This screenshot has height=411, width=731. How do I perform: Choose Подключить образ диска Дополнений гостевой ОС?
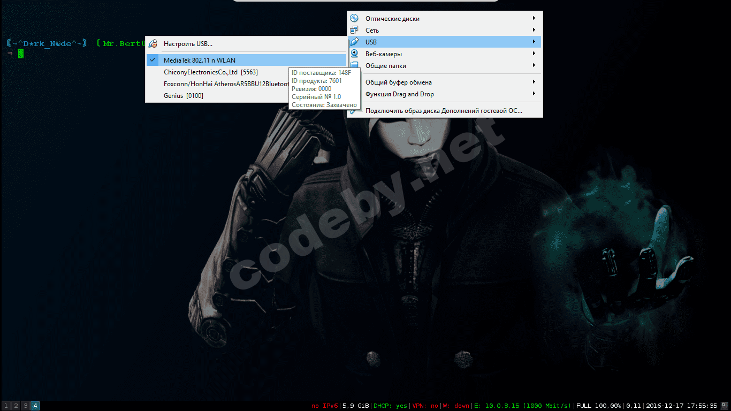tap(445, 111)
